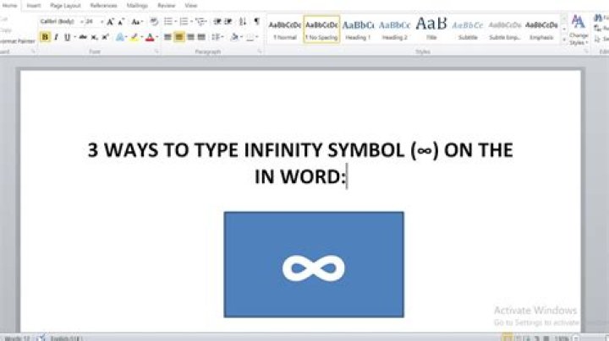Click the Format Painter button
Viewport: 609px width, 341px height.
[15, 40]
